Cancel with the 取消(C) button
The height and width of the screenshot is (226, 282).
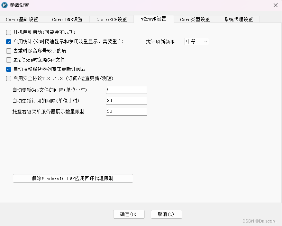pyautogui.click(x=166, y=214)
